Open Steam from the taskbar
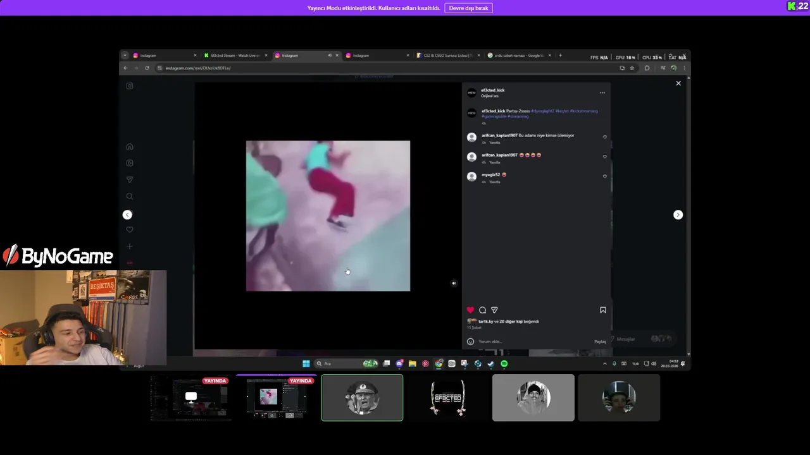The height and width of the screenshot is (455, 810). [x=491, y=364]
